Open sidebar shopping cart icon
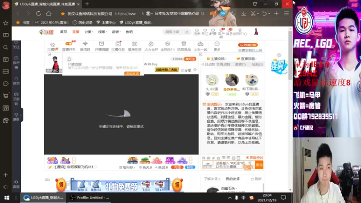The image size is (361, 203). click(6, 96)
